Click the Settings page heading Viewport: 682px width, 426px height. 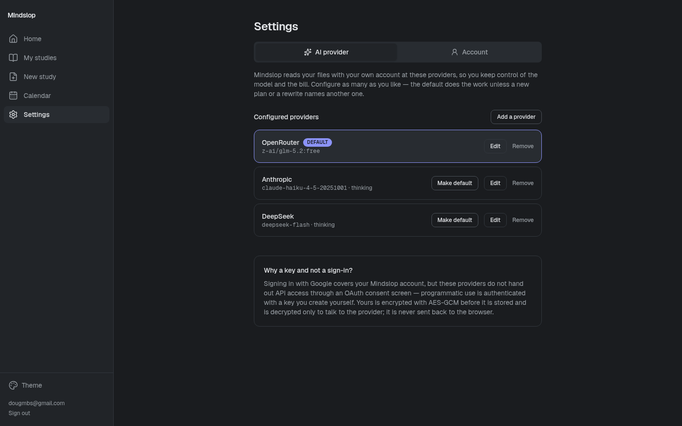coord(276,27)
